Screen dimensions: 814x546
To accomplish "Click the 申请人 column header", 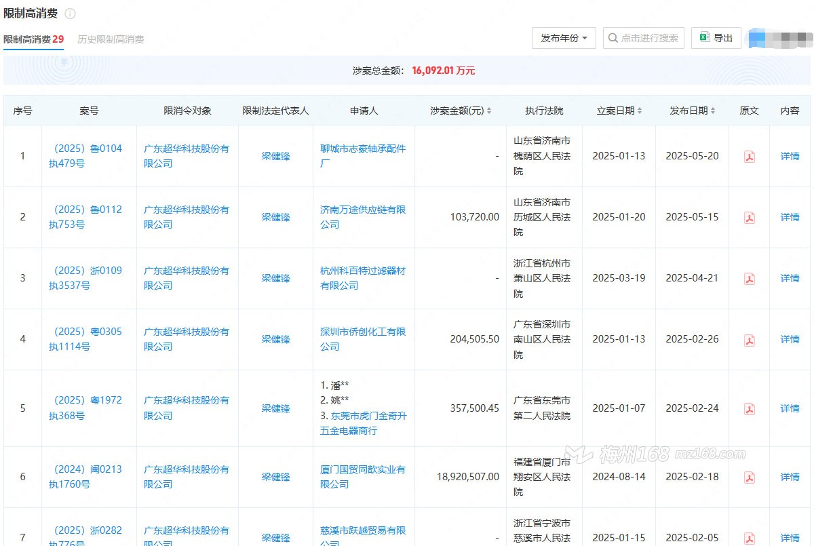I will point(364,111).
